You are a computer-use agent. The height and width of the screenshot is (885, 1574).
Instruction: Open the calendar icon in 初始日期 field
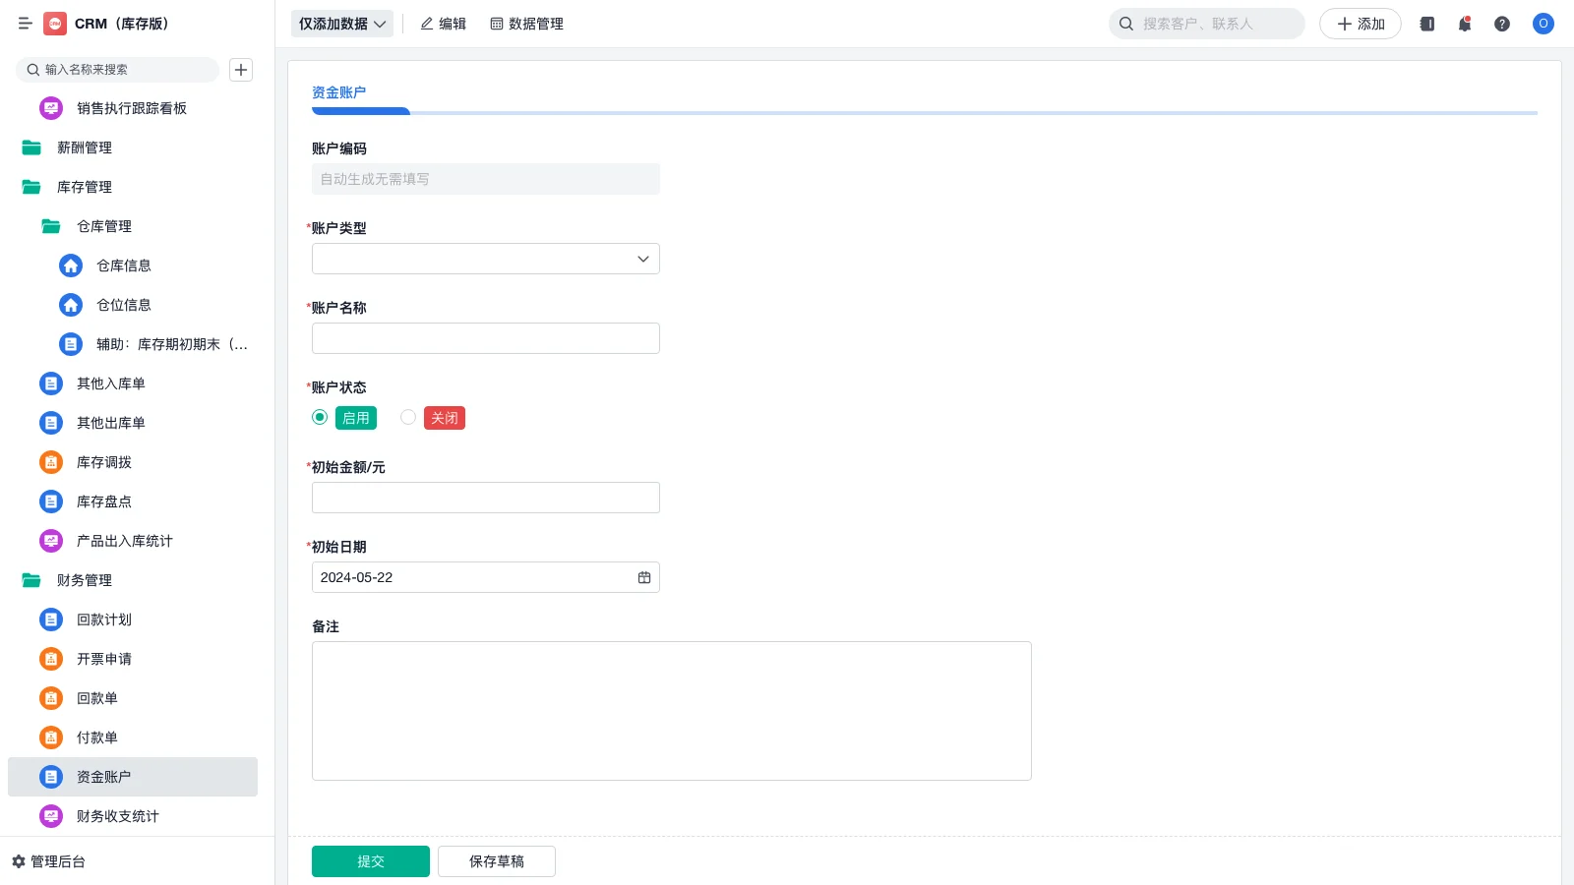pos(644,577)
